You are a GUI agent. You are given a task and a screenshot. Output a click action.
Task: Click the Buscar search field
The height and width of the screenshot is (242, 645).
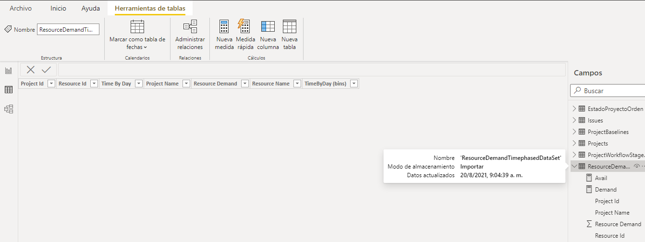pyautogui.click(x=608, y=90)
